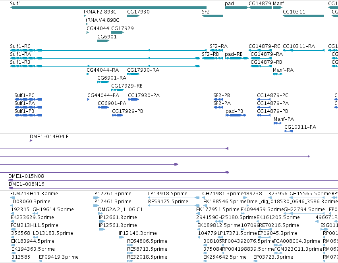
Task: Open the EP09419.3prime EST
Action: pos(40,261)
